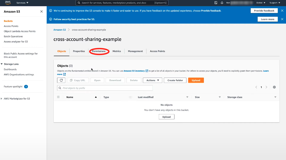Dismiss the Provide feedback banner

point(282,11)
